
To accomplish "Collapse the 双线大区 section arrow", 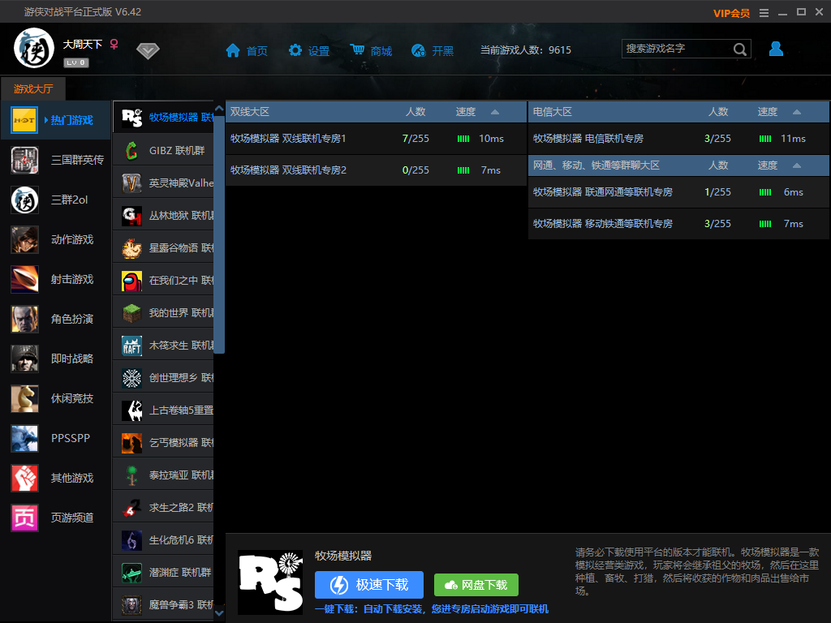I will pyautogui.click(x=495, y=112).
